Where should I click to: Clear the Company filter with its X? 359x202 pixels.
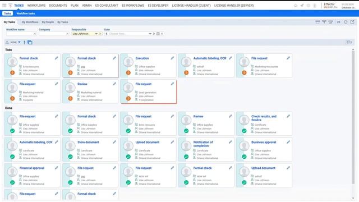coord(67,34)
